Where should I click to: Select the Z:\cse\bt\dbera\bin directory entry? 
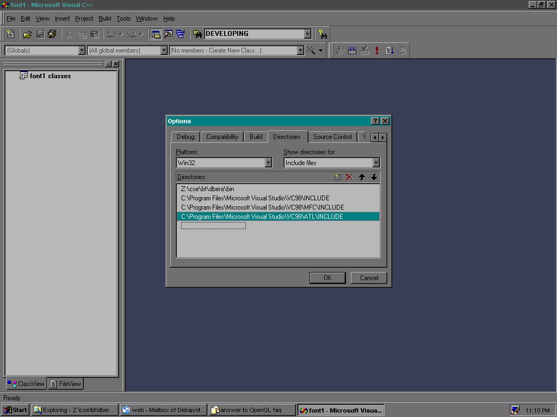(x=207, y=189)
